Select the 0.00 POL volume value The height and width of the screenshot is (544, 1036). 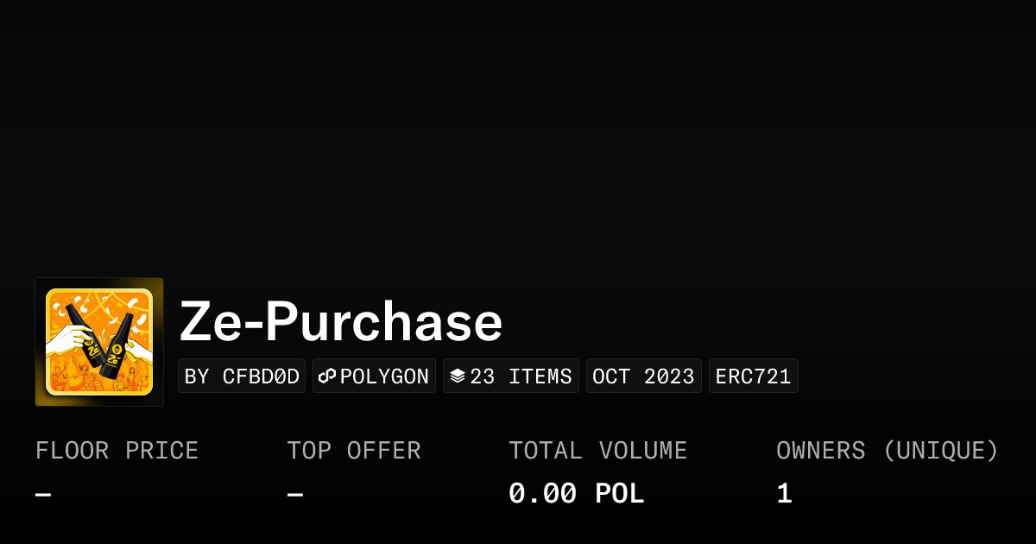[x=576, y=494]
